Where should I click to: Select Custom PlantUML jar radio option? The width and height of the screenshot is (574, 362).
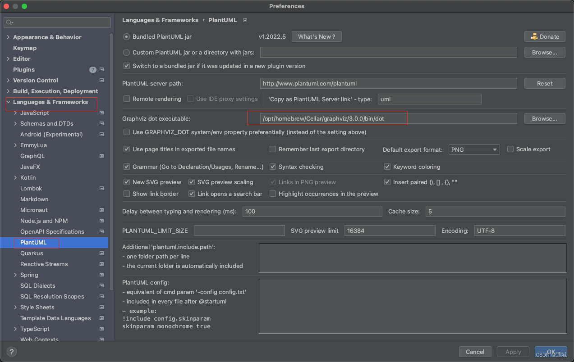[x=127, y=52]
